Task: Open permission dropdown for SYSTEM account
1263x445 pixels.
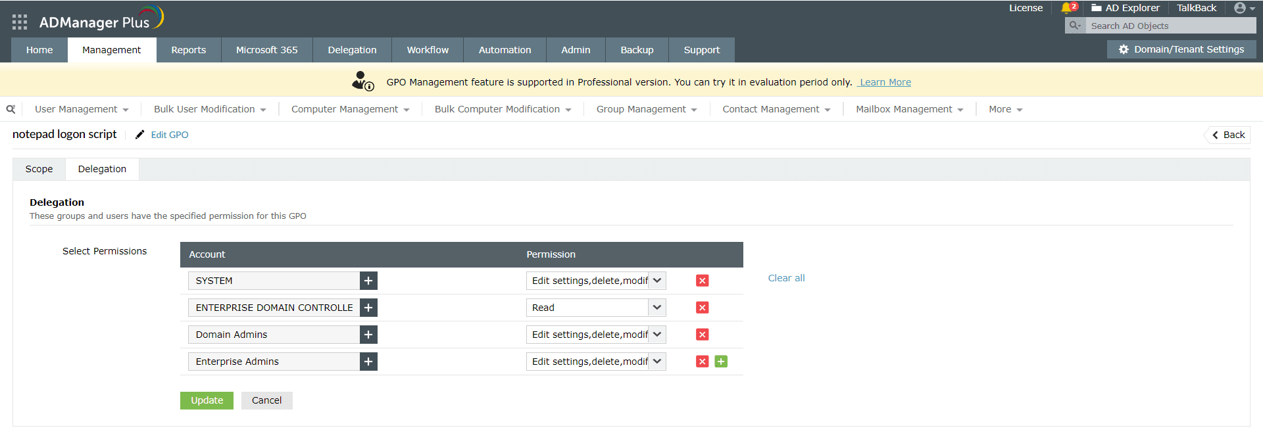Action: (x=656, y=281)
